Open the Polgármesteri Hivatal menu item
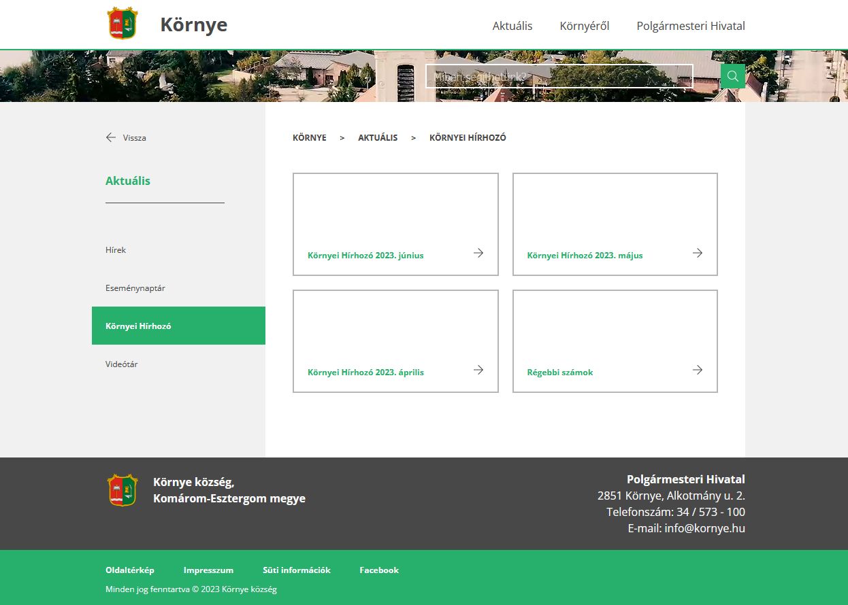 coord(691,26)
